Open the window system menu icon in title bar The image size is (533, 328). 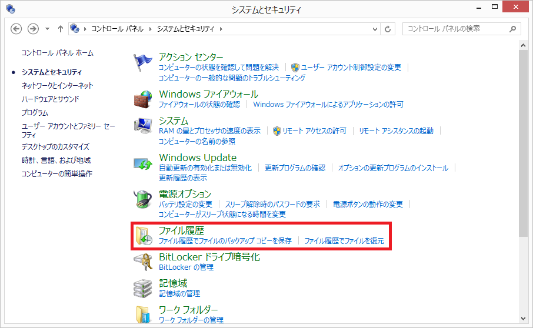[10, 9]
